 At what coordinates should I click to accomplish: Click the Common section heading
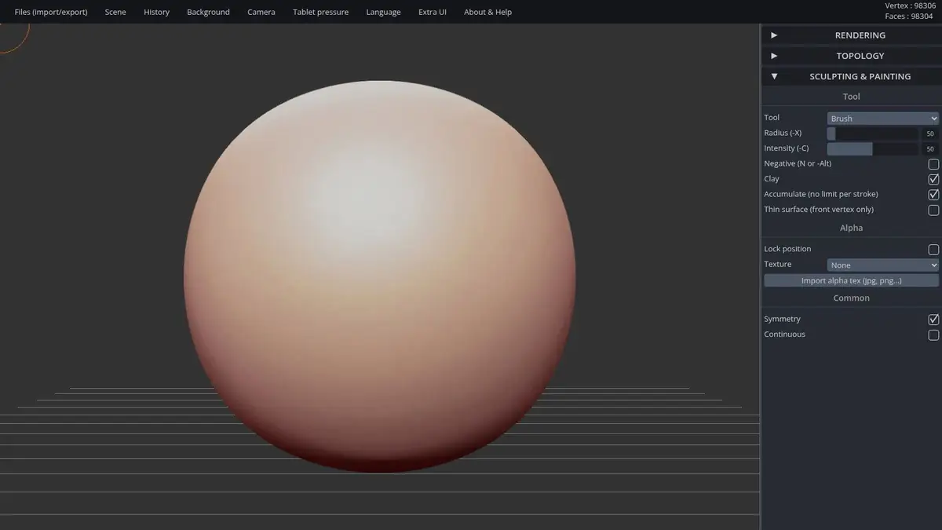[851, 298]
